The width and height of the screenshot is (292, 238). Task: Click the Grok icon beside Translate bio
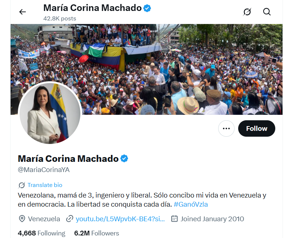pos(21,185)
